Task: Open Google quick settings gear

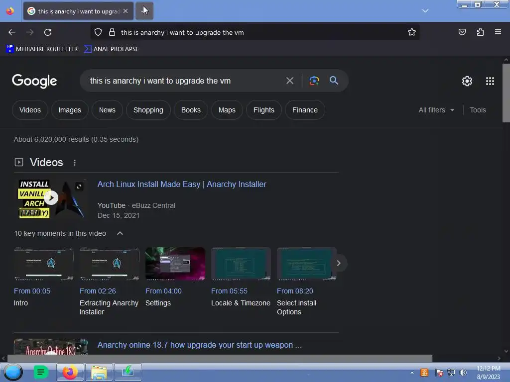Action: 467,81
